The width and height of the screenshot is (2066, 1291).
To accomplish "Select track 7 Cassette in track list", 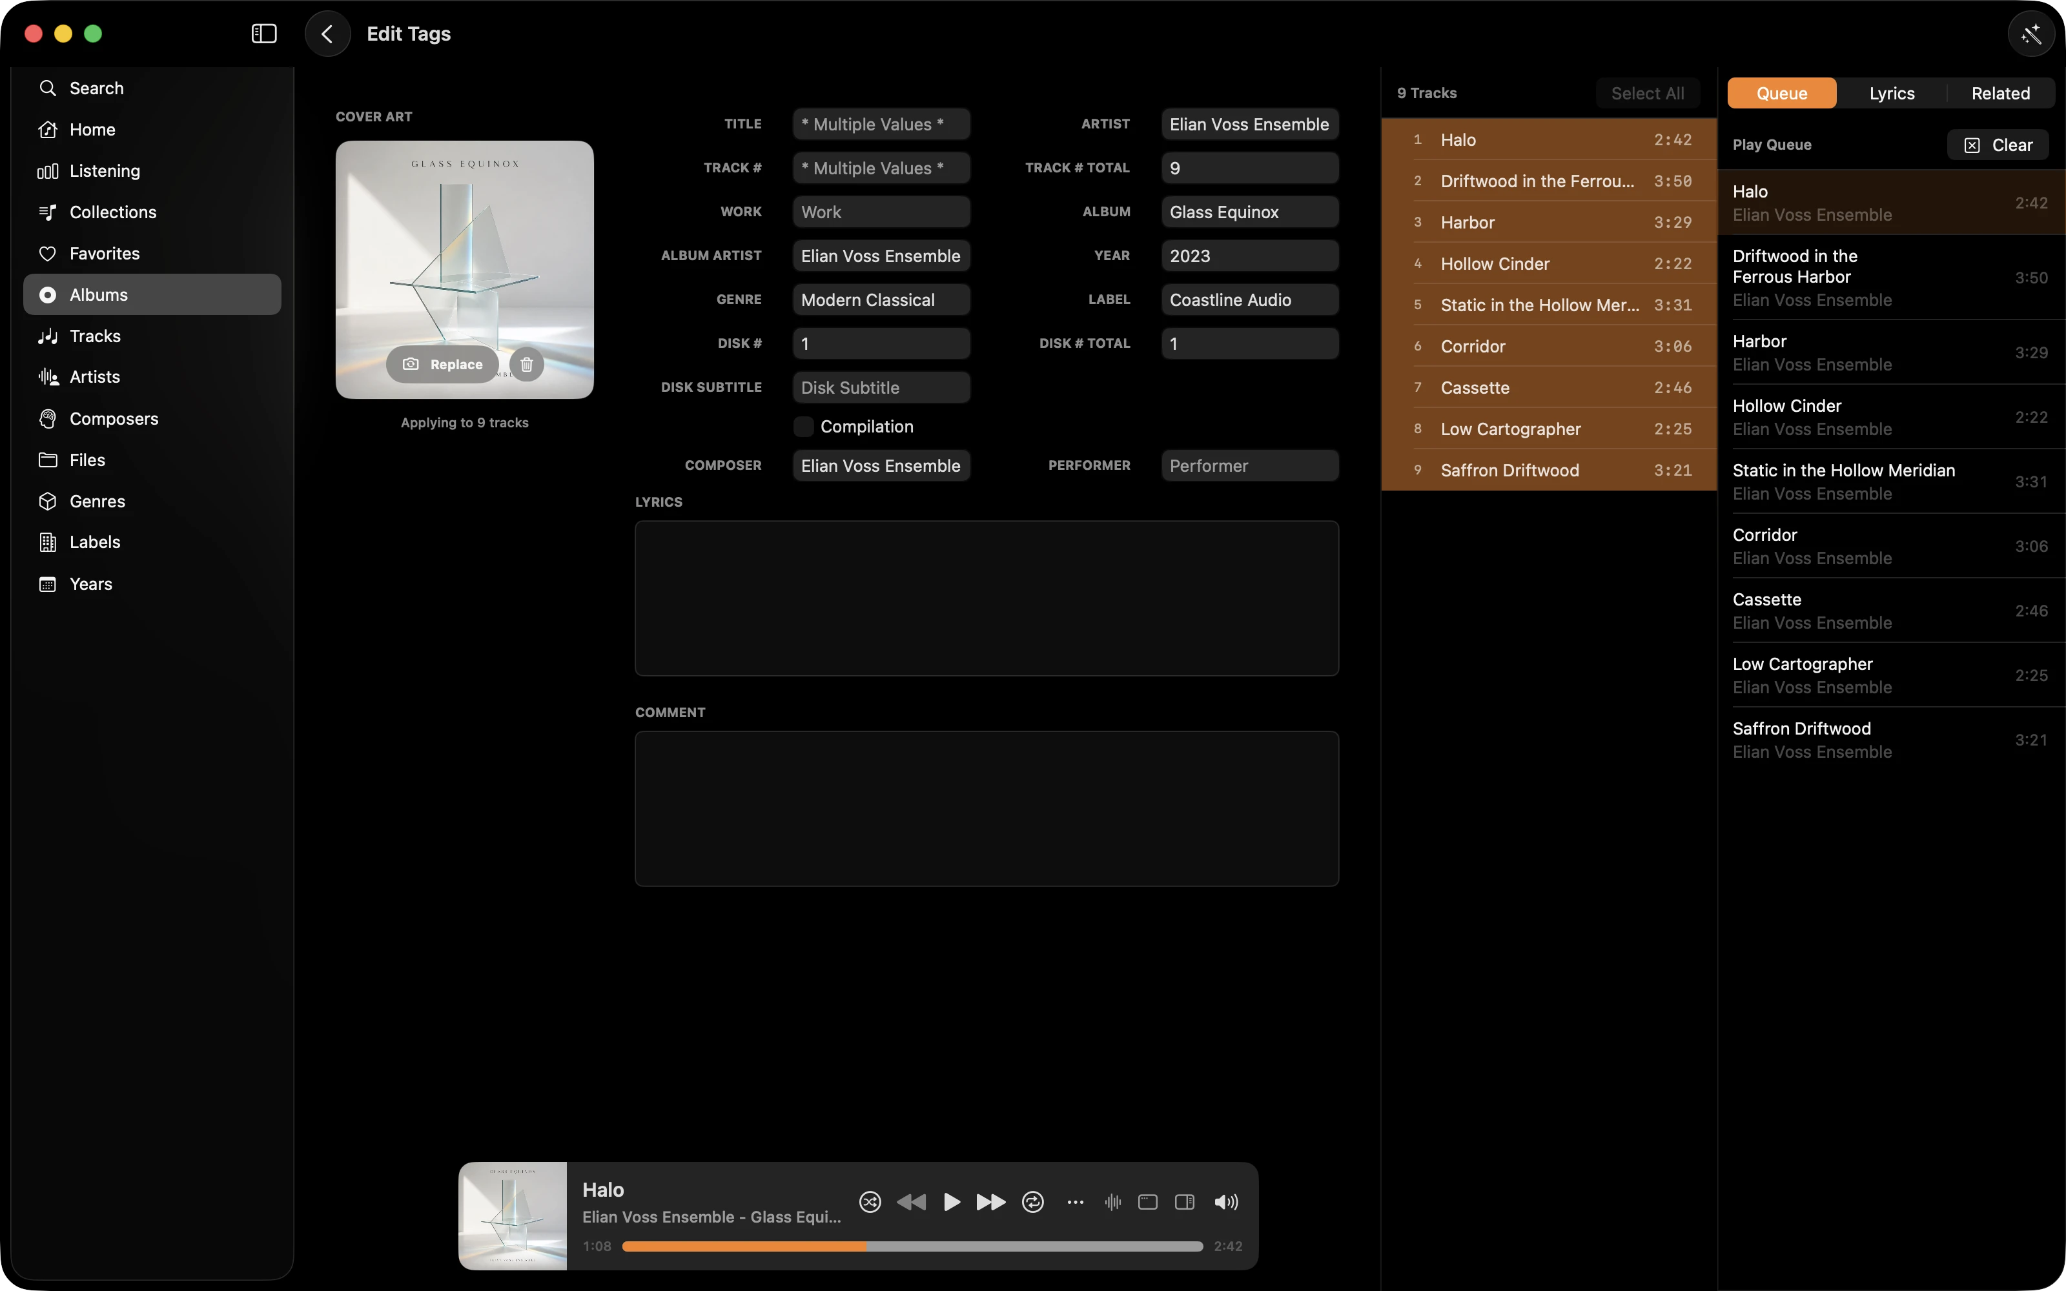I will coord(1549,388).
